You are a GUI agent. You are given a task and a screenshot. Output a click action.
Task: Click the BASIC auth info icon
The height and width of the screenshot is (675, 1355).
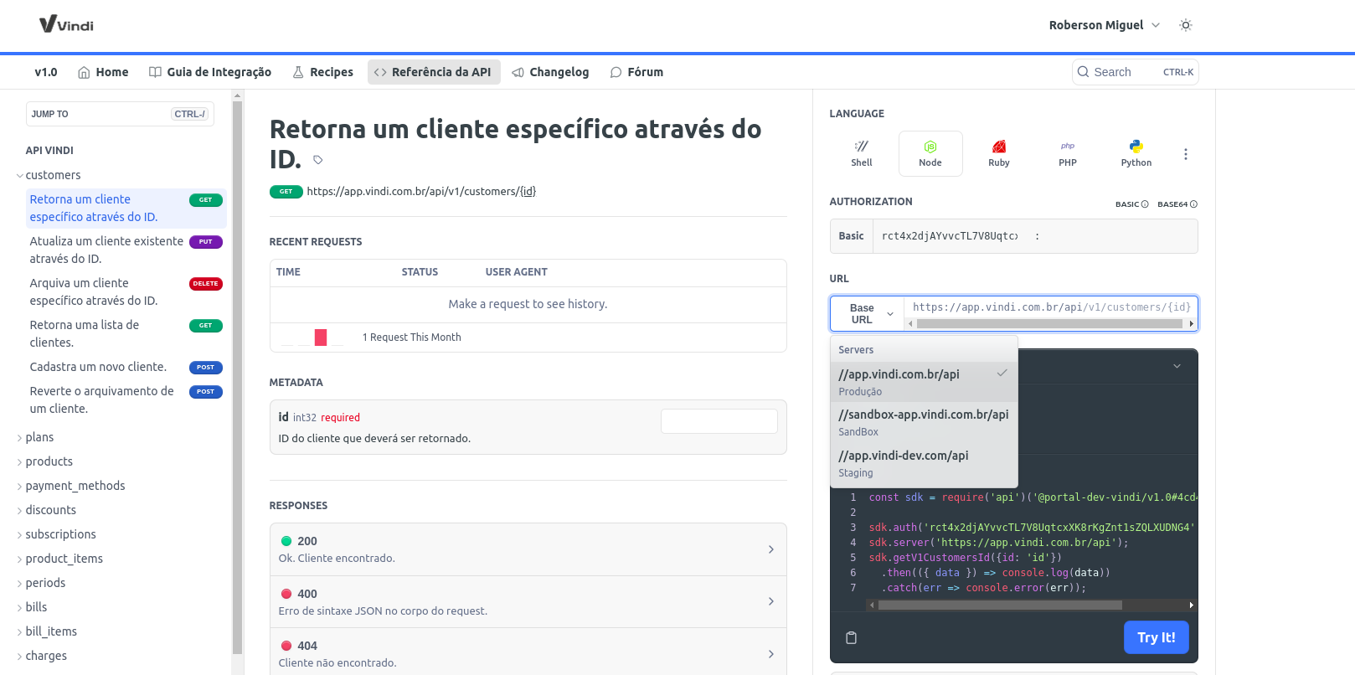1145,204
